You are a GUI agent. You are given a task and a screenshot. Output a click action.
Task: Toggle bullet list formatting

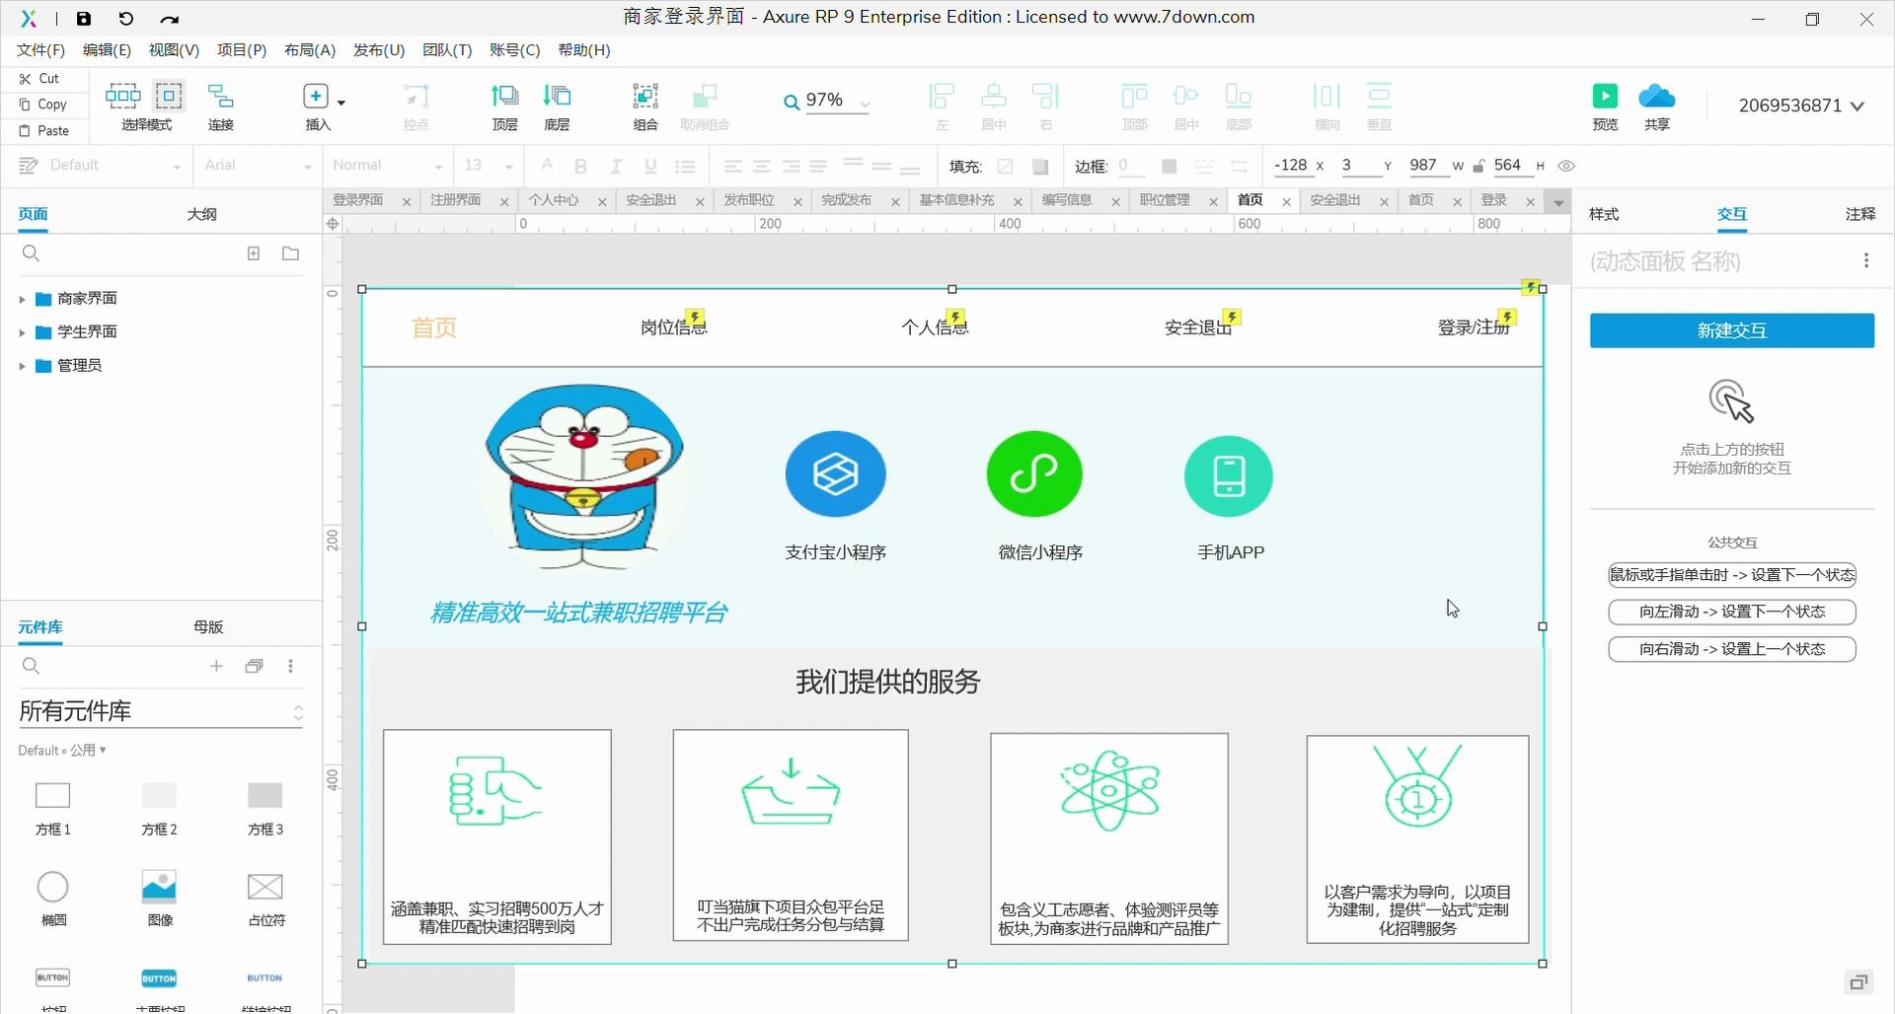(686, 166)
